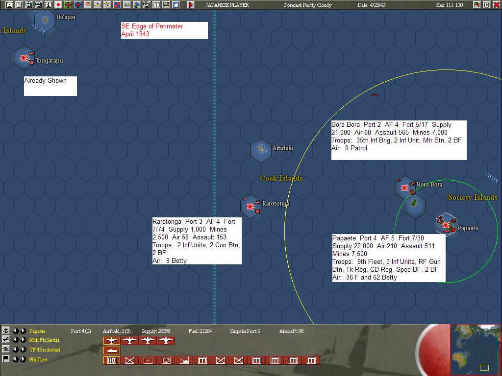This screenshot has width=502, height=376.
Task: Click the 'Fuel: 21264' value
Action: point(200,331)
